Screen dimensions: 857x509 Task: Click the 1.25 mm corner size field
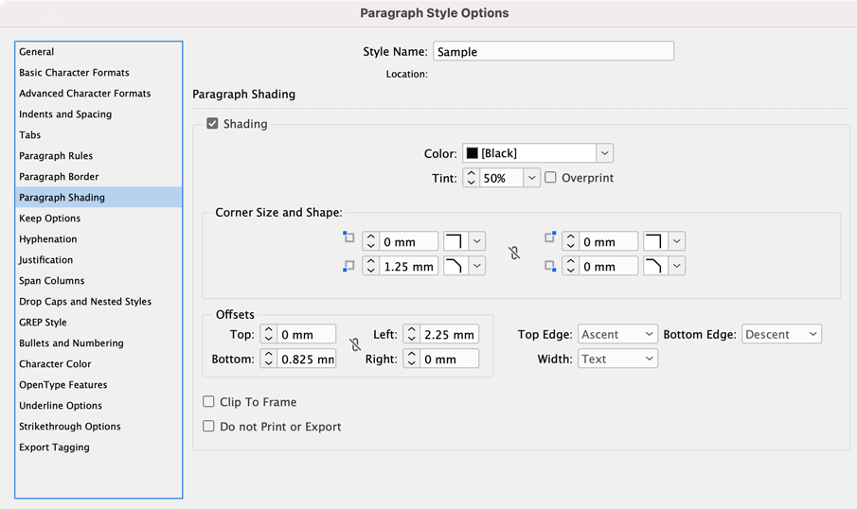pos(408,266)
